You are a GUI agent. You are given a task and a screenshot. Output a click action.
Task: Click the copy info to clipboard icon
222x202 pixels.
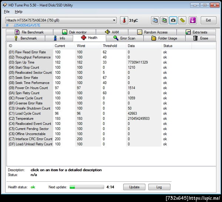pos(155,20)
